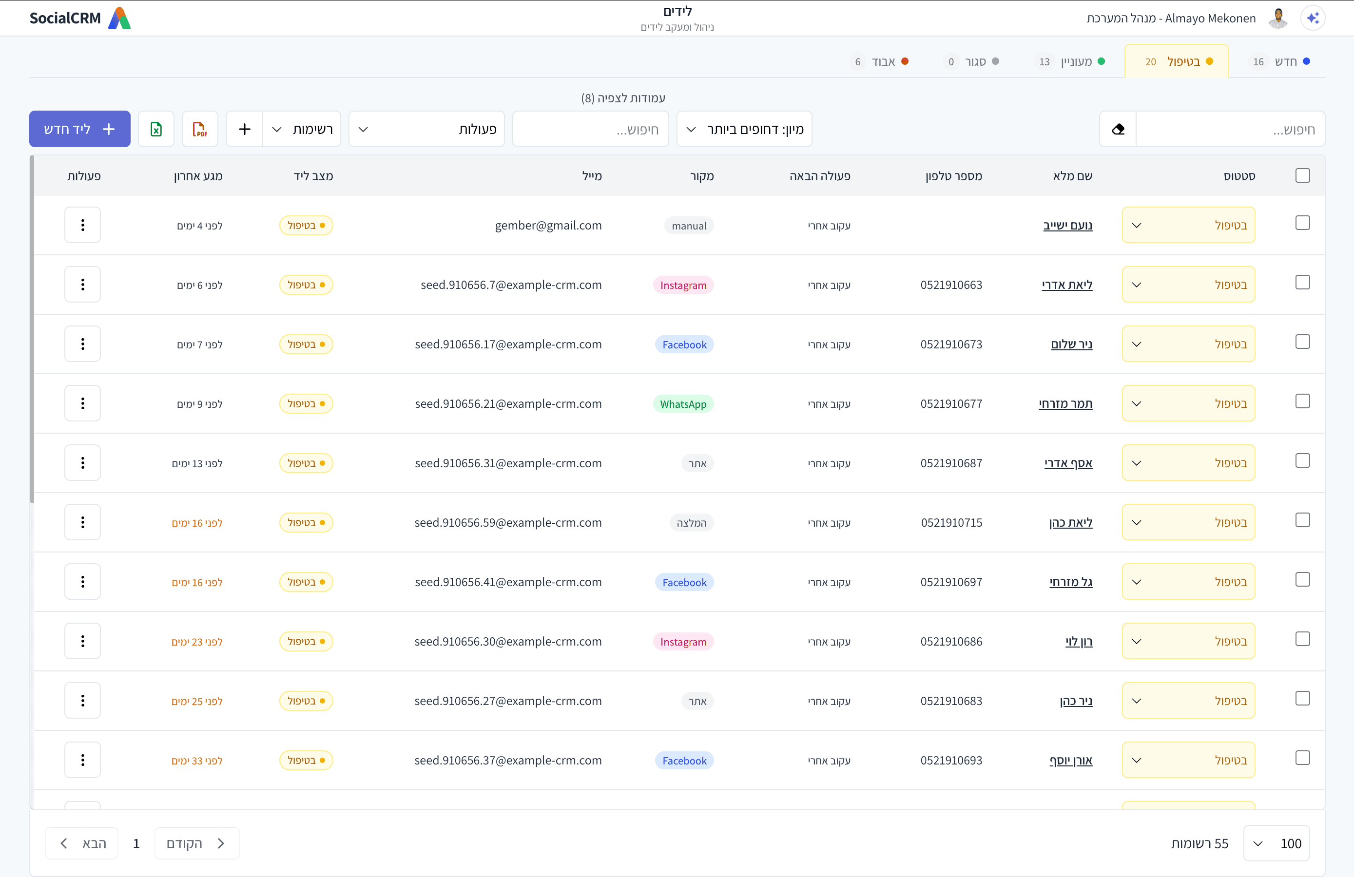Open three-dot menu for אסף אדרי
The height and width of the screenshot is (877, 1354).
[x=82, y=463]
